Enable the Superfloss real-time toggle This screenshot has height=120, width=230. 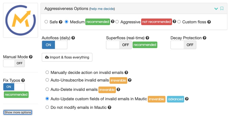point(119,45)
